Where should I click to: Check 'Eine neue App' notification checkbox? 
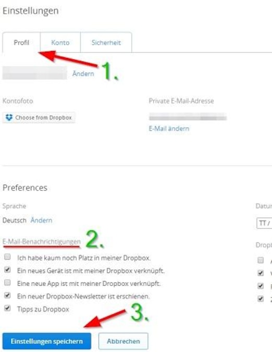click(7, 283)
